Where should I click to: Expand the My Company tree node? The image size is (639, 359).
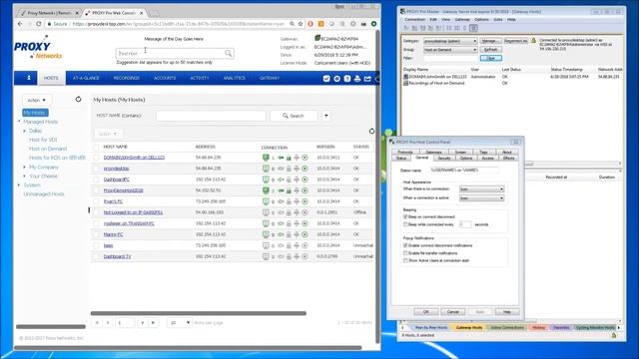(x=24, y=167)
